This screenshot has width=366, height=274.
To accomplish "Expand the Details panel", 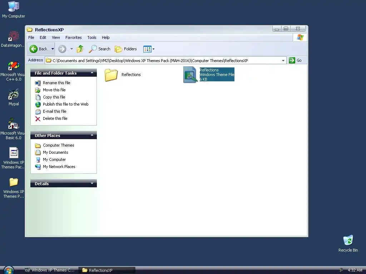I will click(x=92, y=183).
